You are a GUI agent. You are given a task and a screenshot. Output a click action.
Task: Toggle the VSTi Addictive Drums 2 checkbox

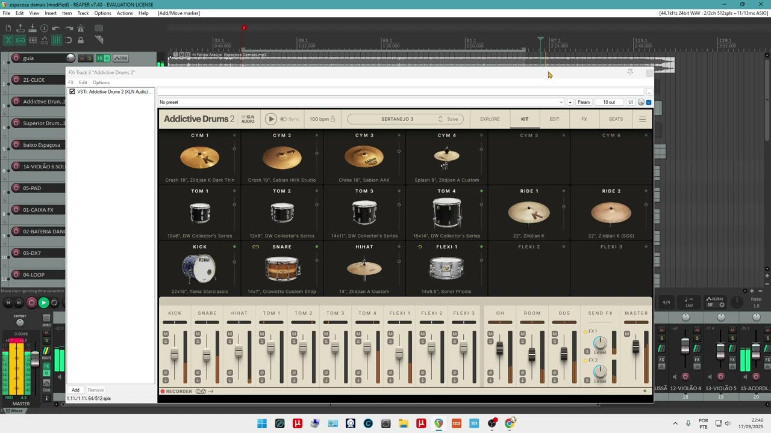coord(72,92)
